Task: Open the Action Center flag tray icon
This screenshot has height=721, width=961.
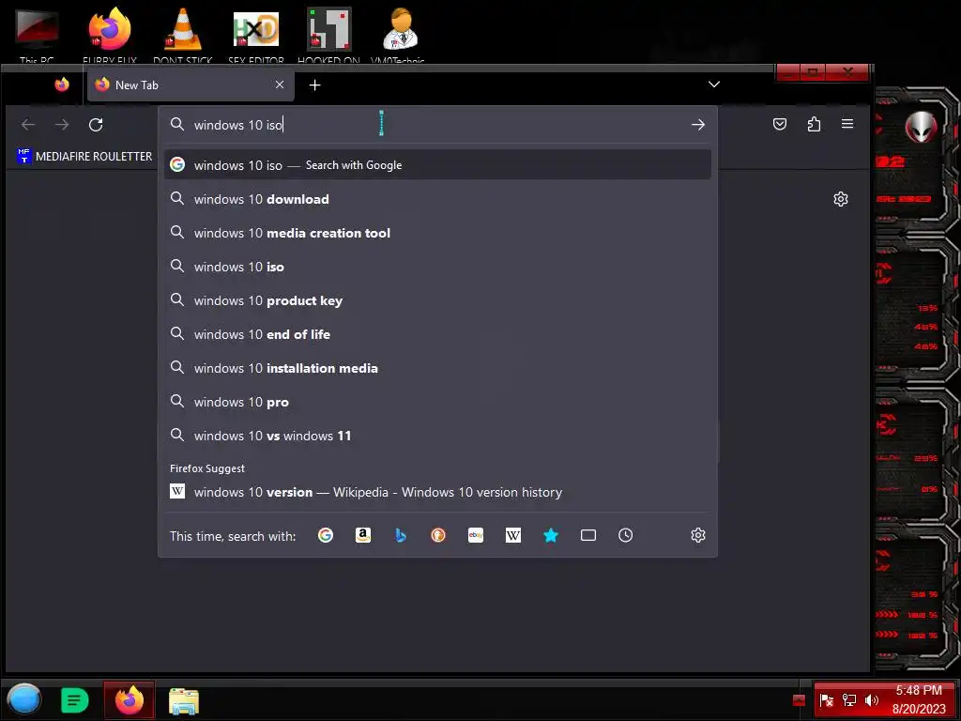Action: (826, 699)
